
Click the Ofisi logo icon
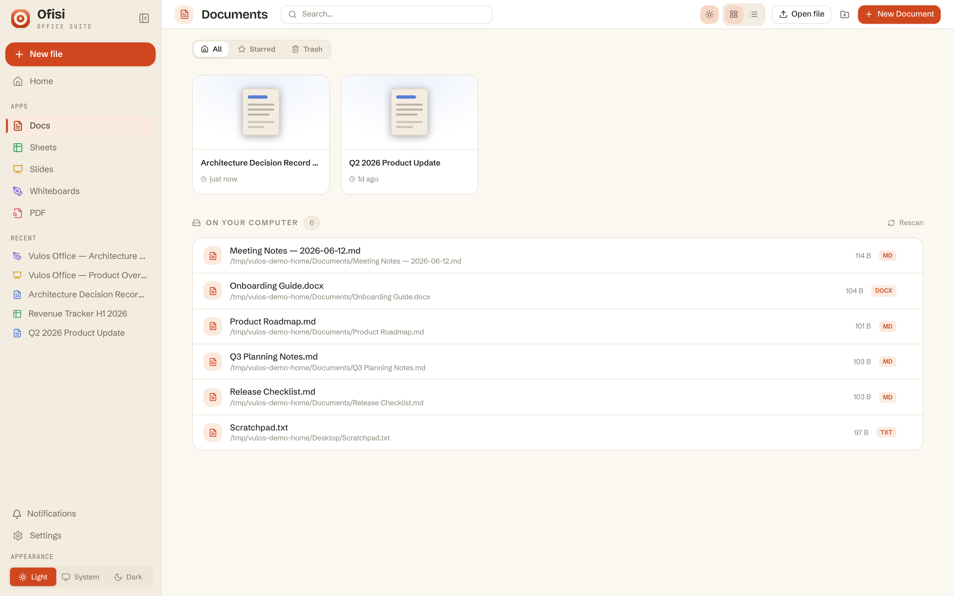20,18
